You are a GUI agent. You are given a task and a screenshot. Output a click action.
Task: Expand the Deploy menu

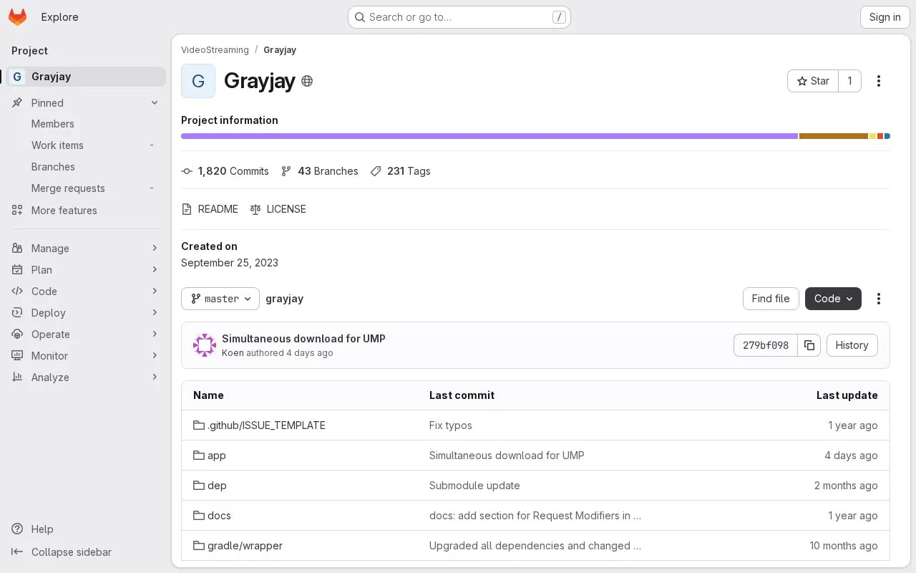point(86,313)
